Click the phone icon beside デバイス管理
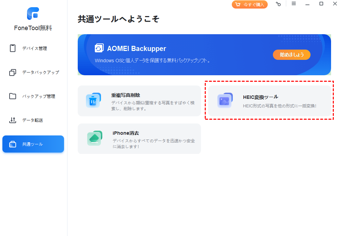This screenshot has width=341, height=236. [x=13, y=48]
